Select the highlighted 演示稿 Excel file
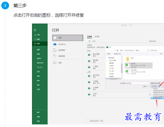The image size is (164, 127). pyautogui.click(x=139, y=65)
